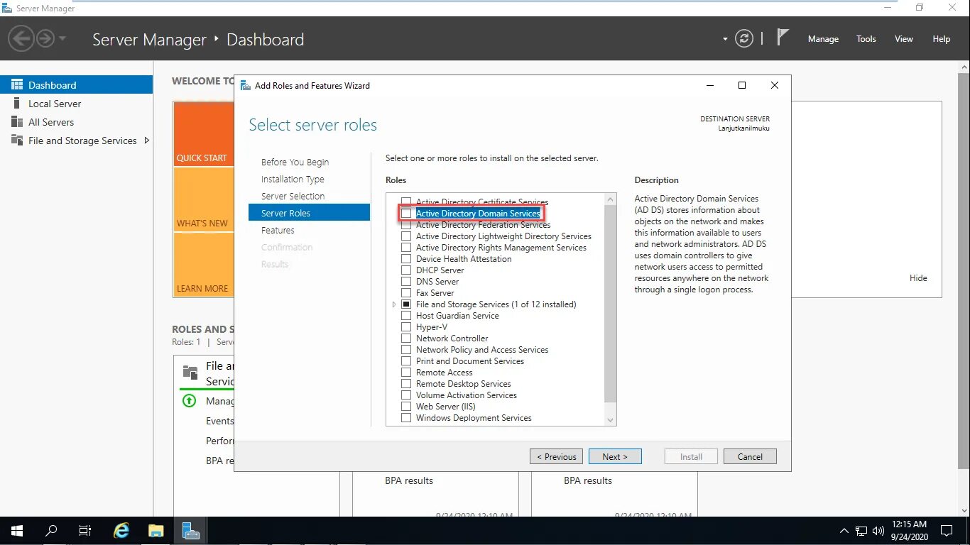Tick the Web Server (IIS) checkbox
970x545 pixels.
point(406,407)
